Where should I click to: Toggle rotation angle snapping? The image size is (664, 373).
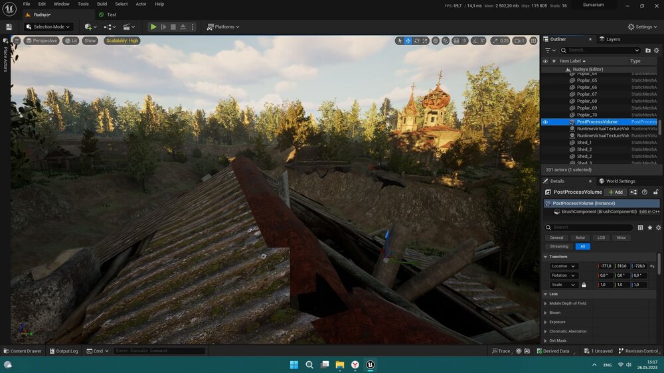(475, 40)
